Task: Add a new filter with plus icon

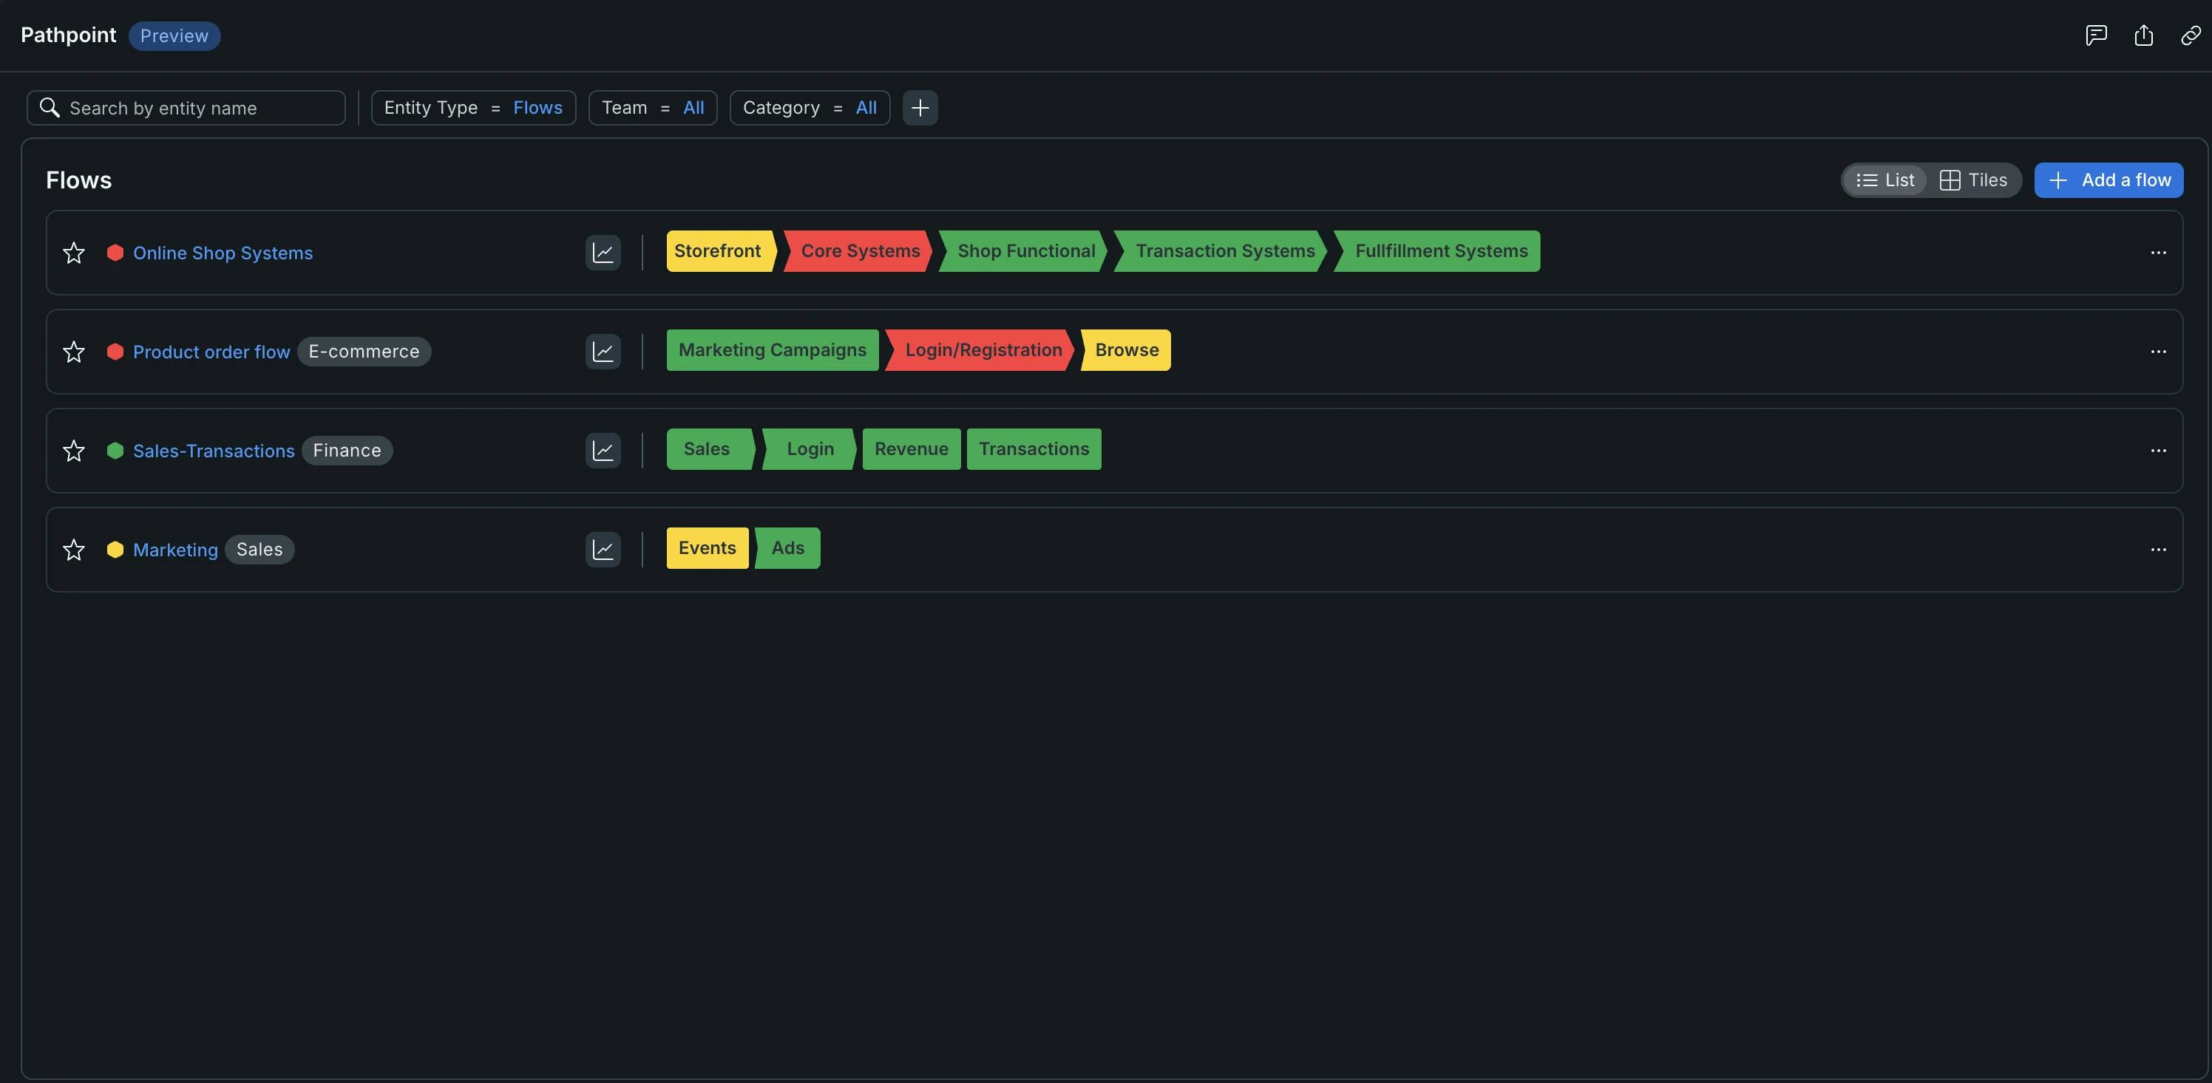Action: [920, 108]
